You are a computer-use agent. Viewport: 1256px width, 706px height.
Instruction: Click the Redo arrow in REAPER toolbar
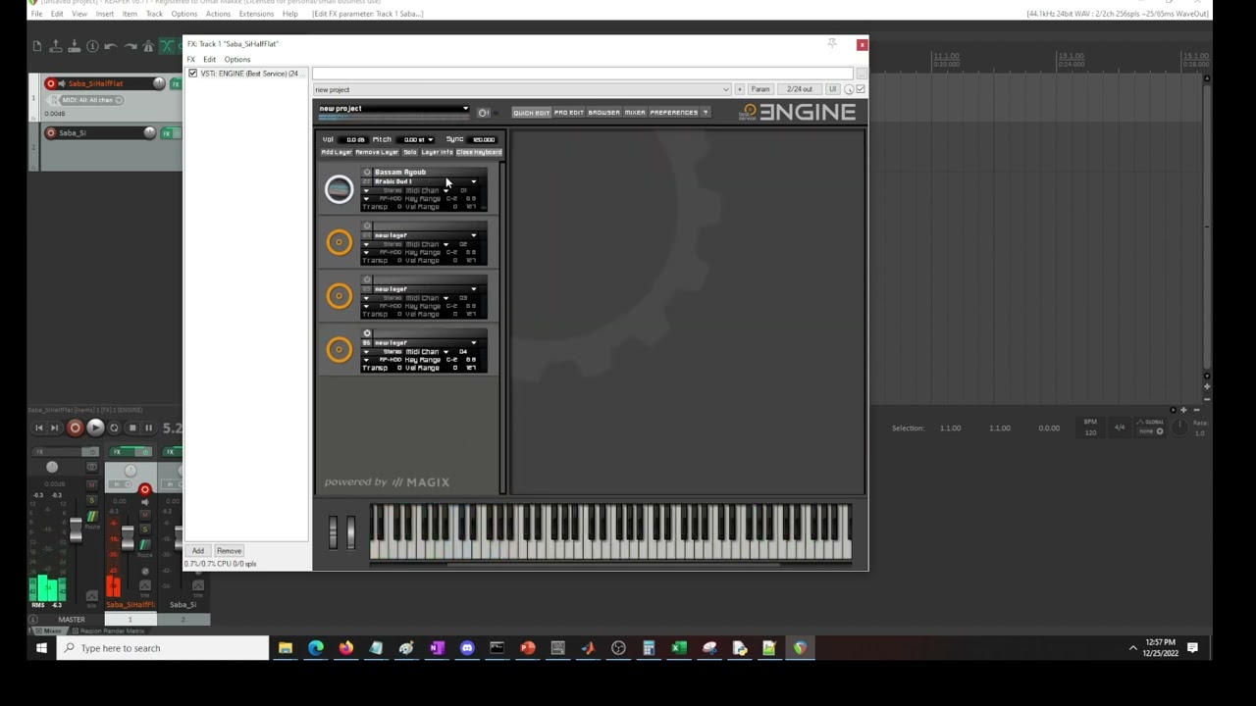(x=130, y=46)
